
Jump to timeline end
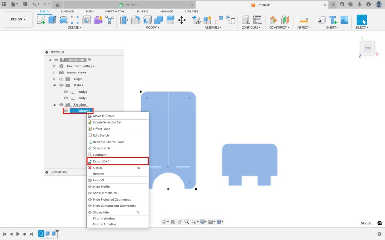pos(31,234)
